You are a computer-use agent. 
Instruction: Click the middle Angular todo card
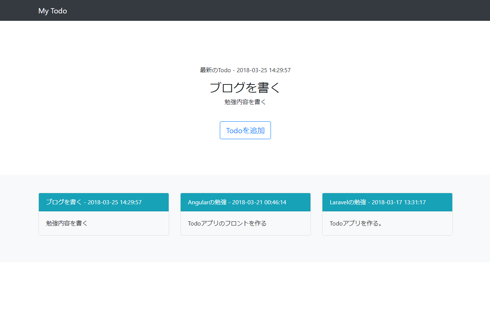click(245, 214)
